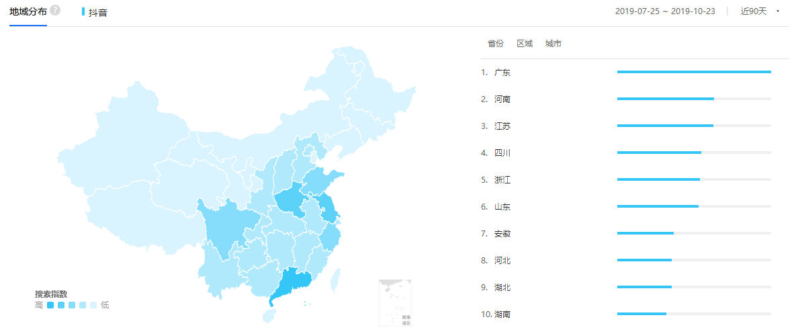
Task: Click the 河南 search index bar
Action: pos(694,99)
